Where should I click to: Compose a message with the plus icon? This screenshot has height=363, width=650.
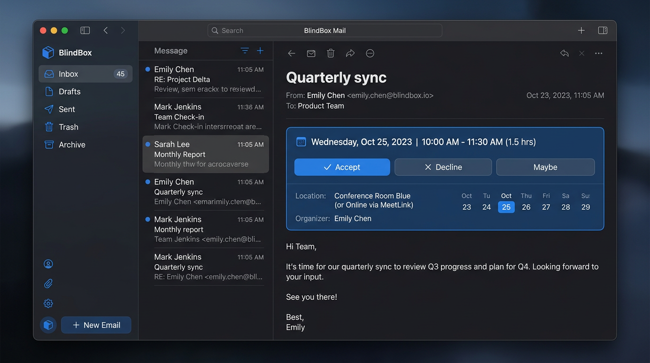pos(259,51)
